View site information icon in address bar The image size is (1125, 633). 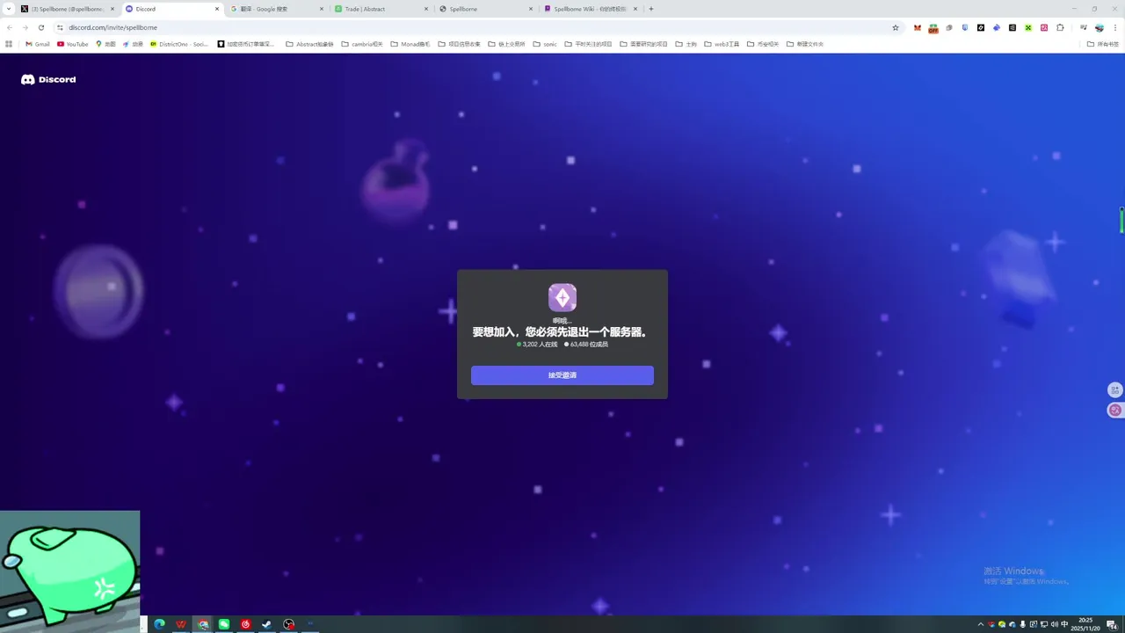[61, 27]
